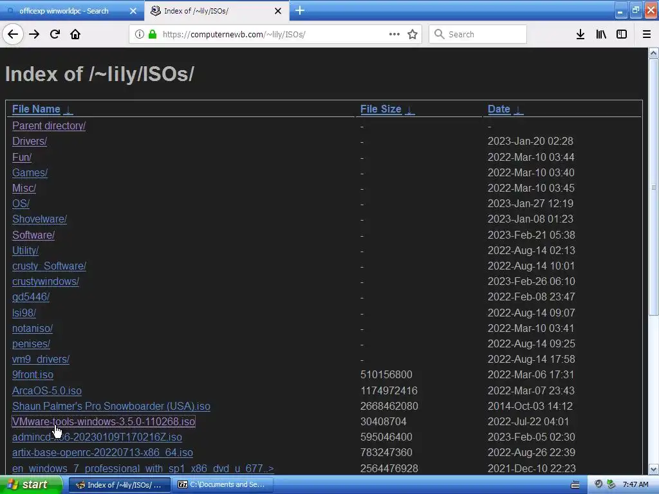Screen dimensions: 659x494
Task: Bookmark this page with the star icon
Action: point(413,34)
